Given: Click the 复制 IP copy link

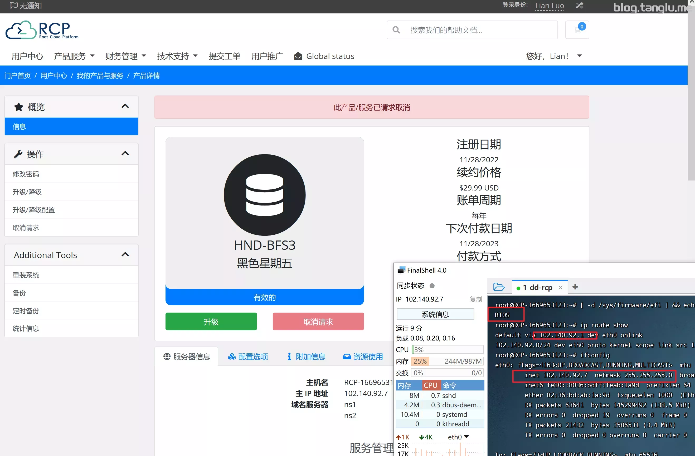Looking at the screenshot, I should coord(475,299).
